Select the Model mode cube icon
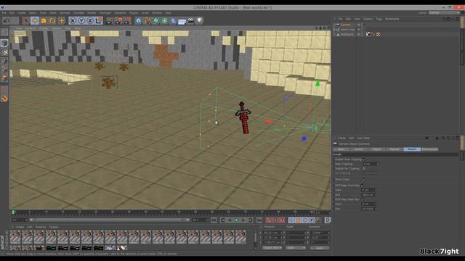Viewport: 465px width, 261px height. [x=4, y=43]
